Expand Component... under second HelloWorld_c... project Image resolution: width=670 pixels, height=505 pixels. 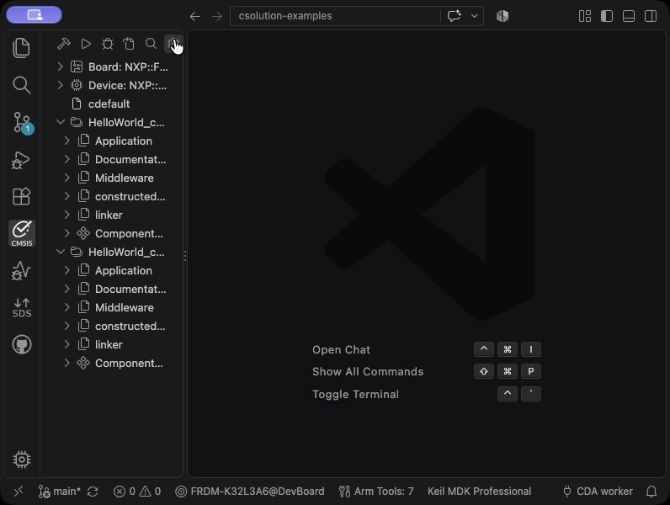click(x=67, y=363)
